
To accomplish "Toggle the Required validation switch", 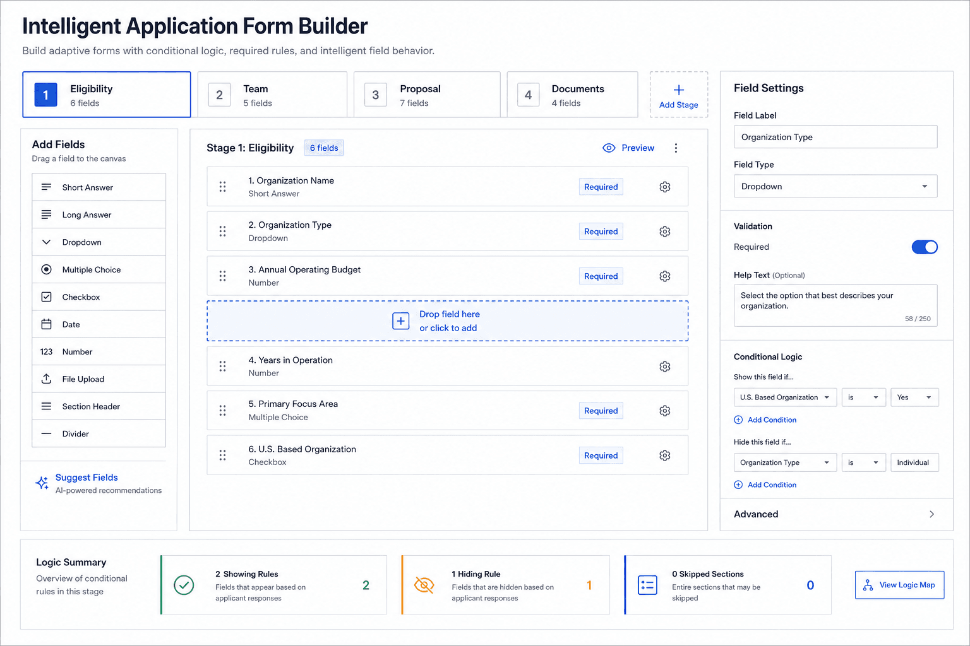I will 925,247.
